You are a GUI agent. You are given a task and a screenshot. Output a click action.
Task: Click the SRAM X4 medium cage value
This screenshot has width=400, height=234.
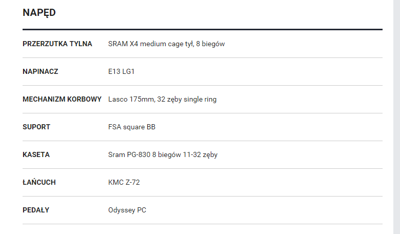166,44
